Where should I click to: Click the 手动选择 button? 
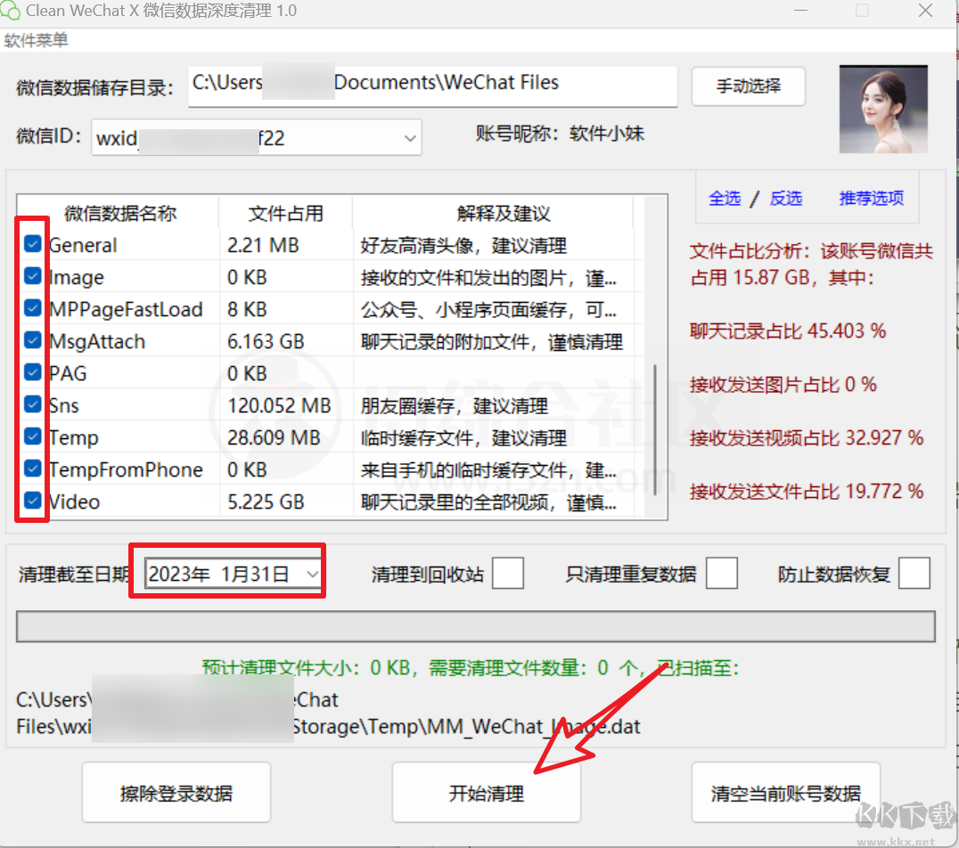(x=748, y=86)
